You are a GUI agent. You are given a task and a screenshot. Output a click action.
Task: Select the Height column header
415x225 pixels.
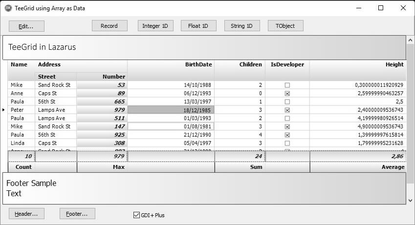point(358,70)
